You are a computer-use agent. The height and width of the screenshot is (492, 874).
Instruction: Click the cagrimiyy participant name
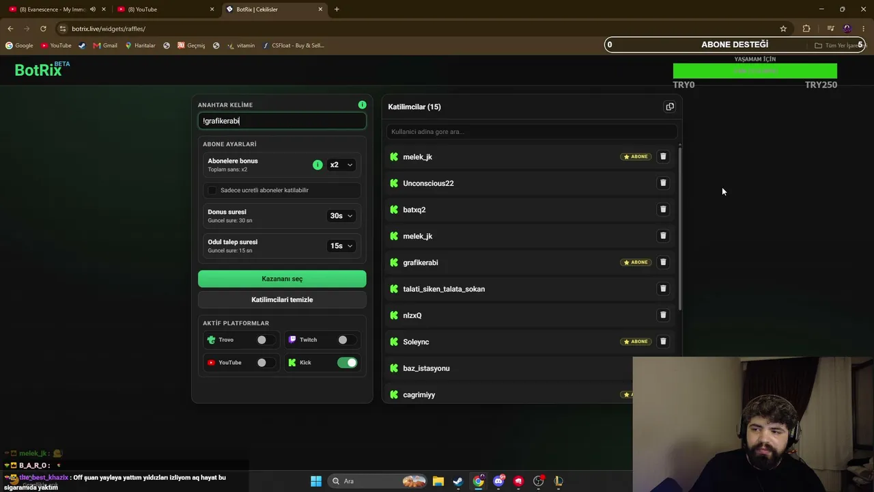419,395
